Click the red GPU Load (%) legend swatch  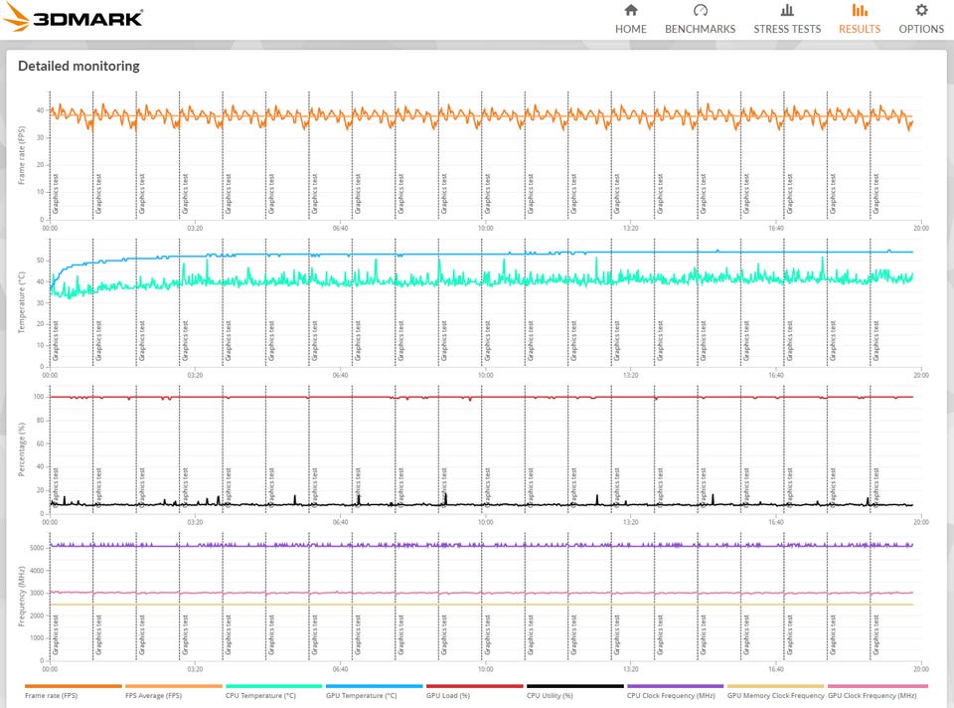point(474,686)
